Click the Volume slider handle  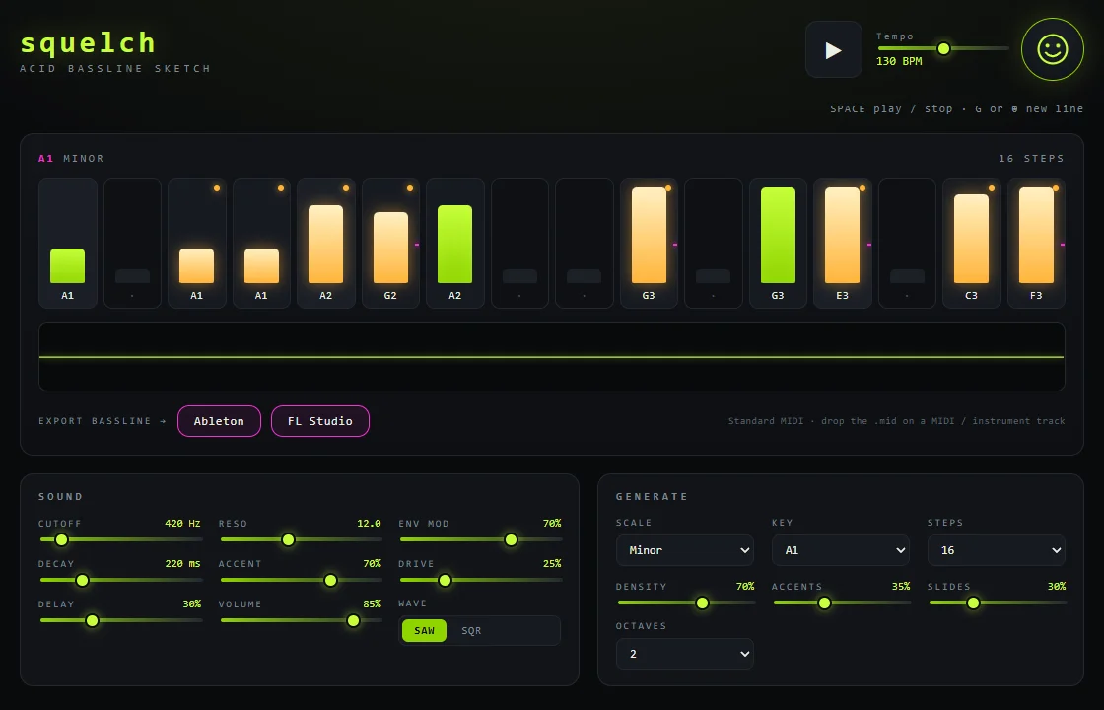pos(354,620)
